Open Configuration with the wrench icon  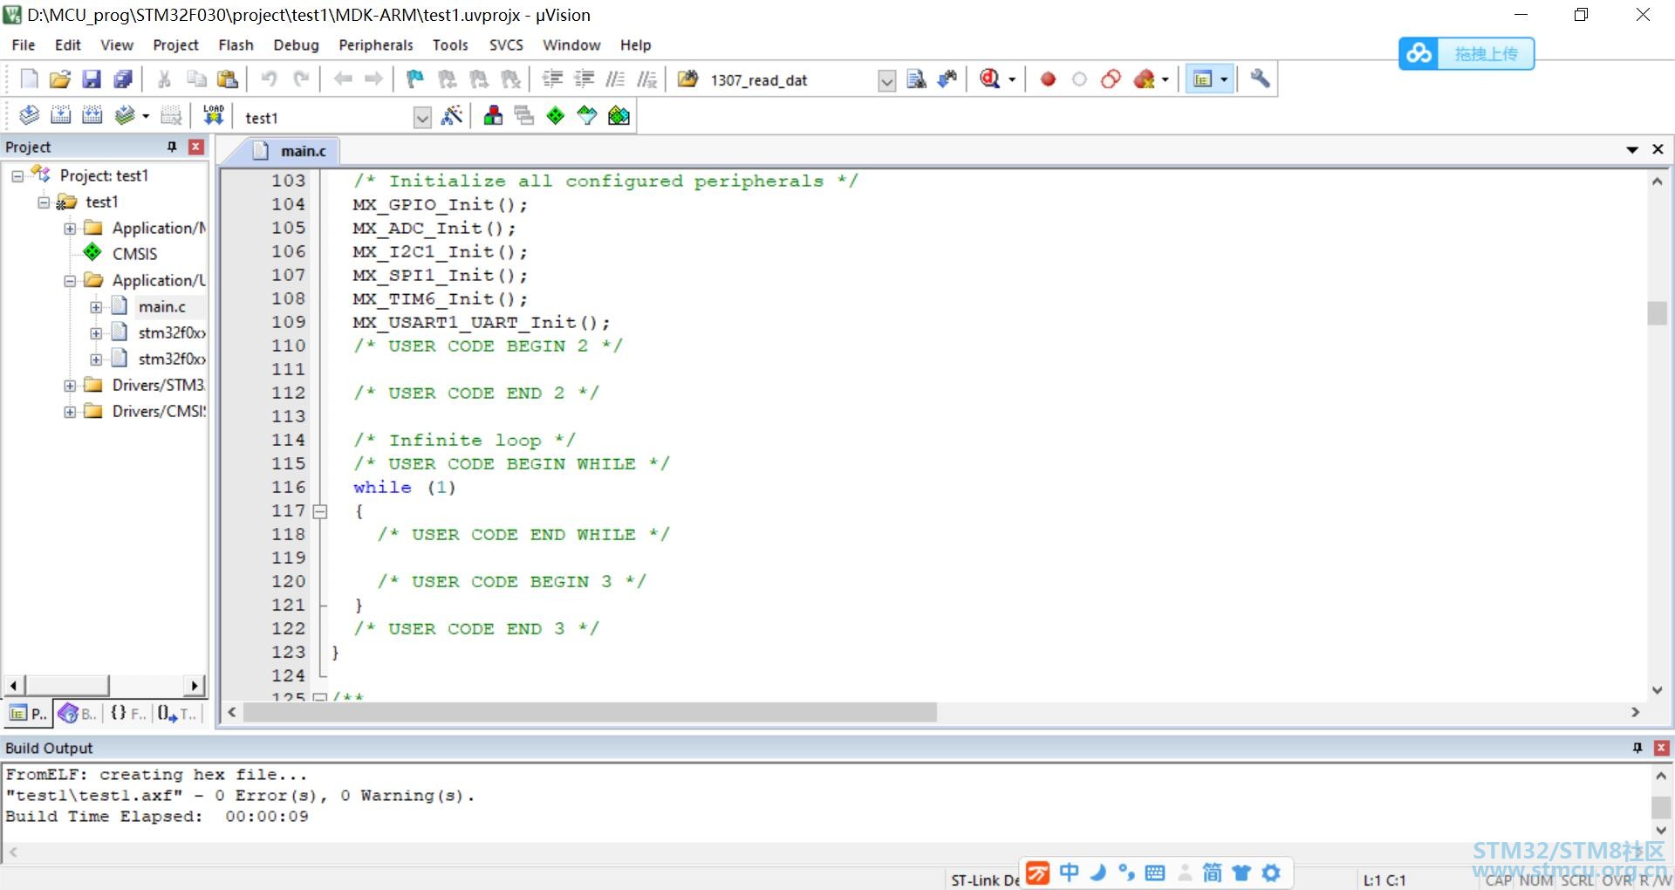(x=1259, y=79)
